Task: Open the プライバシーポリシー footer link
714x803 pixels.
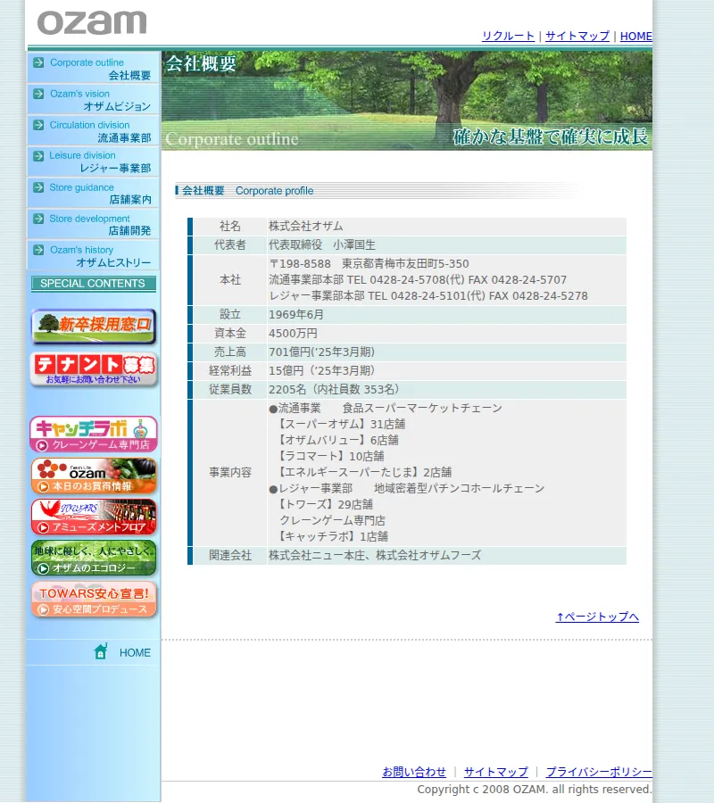Action: 599,772
